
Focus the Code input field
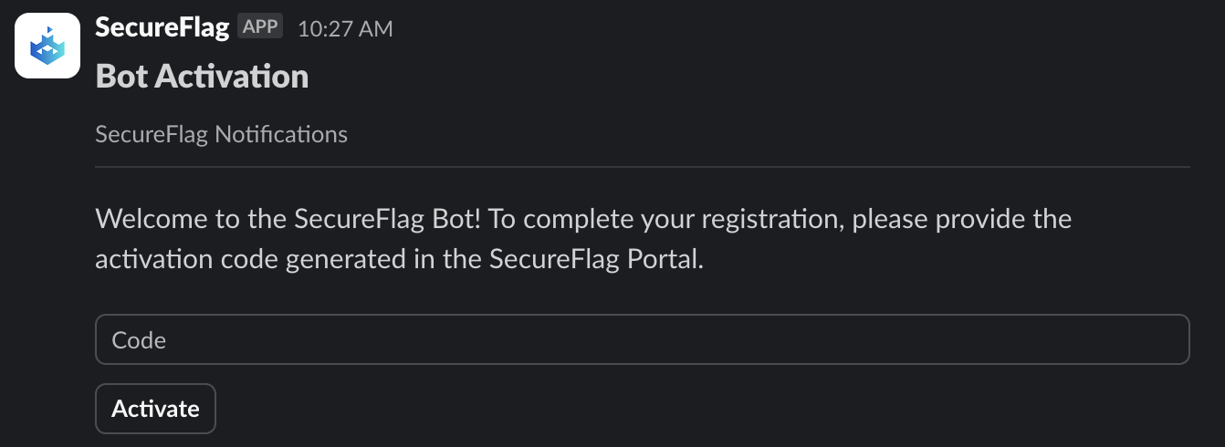[642, 339]
